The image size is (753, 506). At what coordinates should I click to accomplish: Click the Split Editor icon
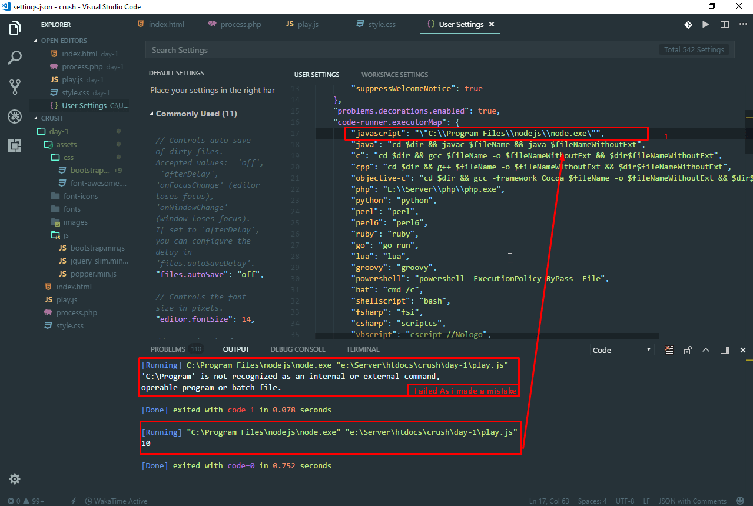pos(725,25)
